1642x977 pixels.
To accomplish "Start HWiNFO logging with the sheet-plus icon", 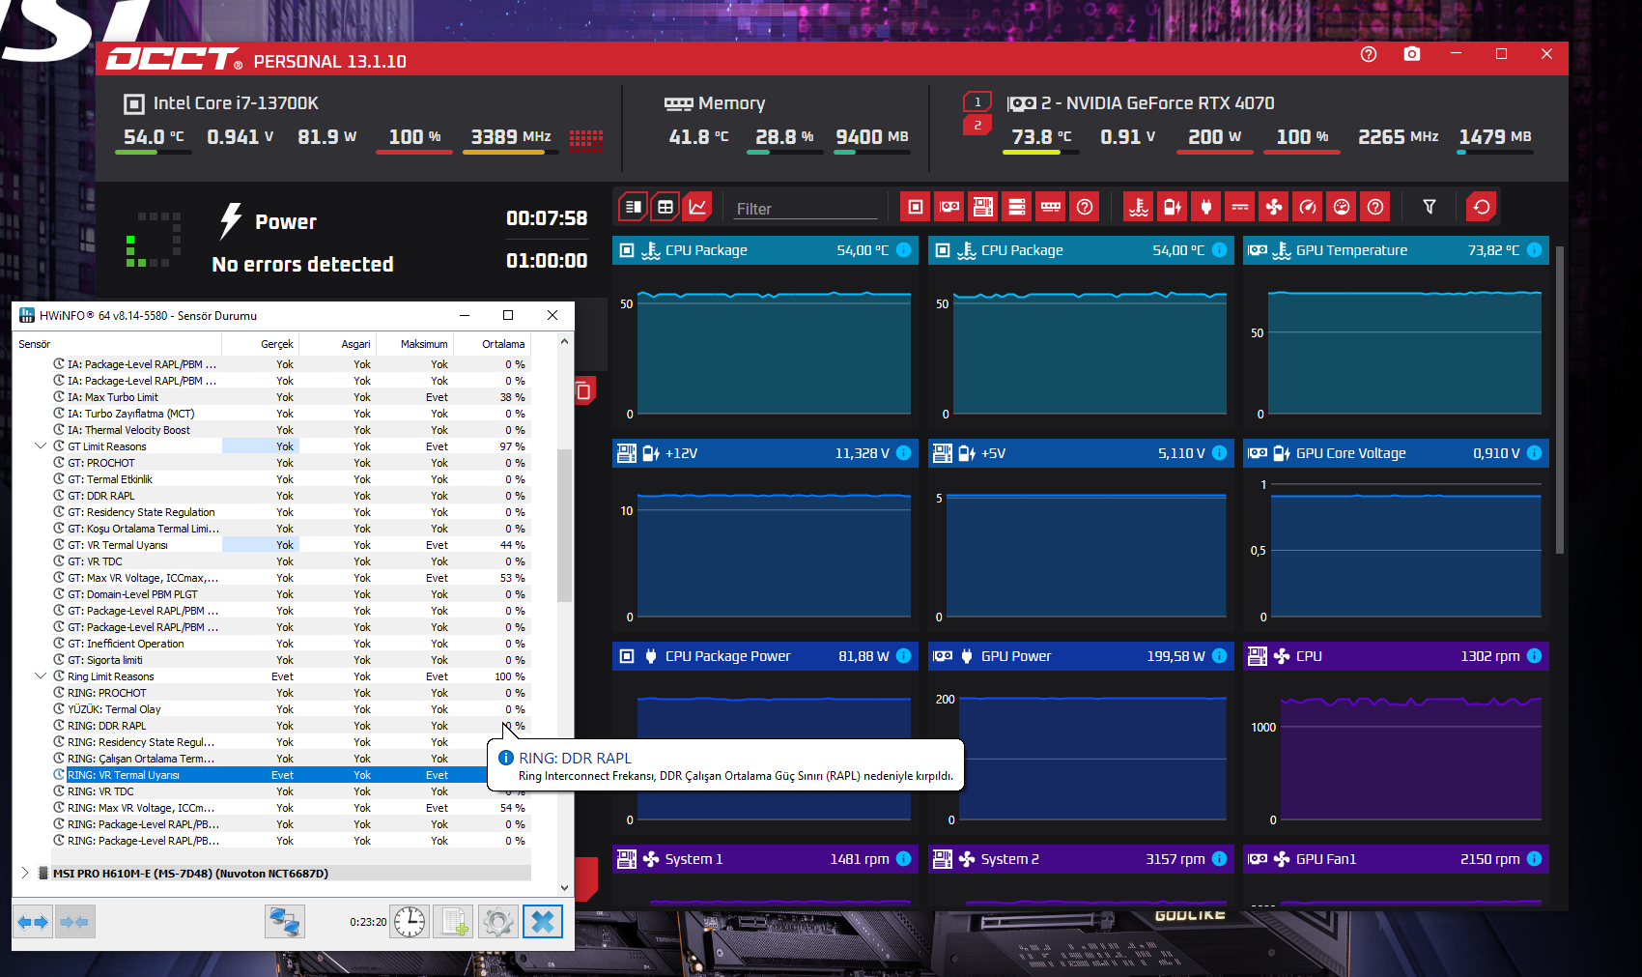I will pos(454,922).
